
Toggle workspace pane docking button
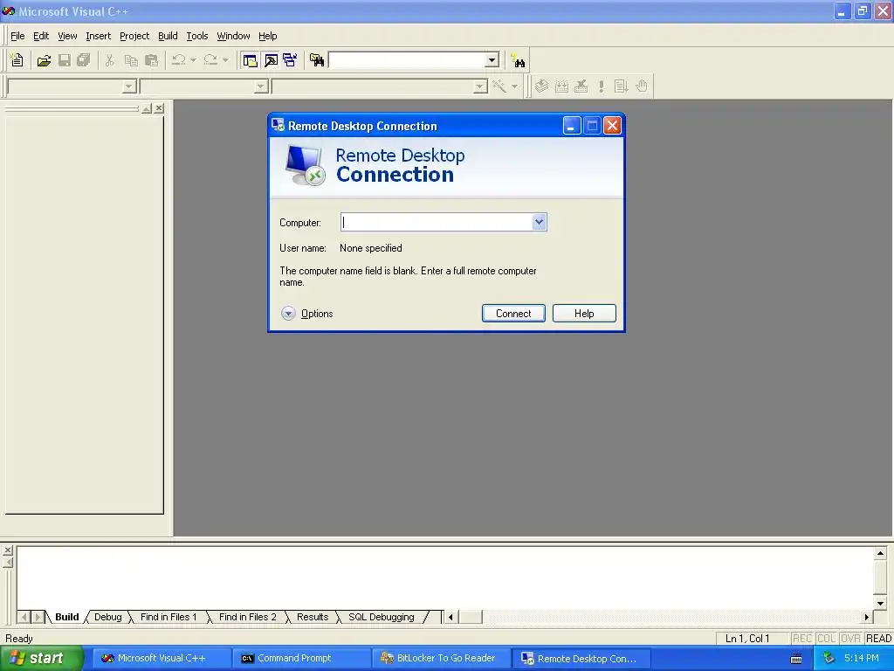tap(147, 107)
